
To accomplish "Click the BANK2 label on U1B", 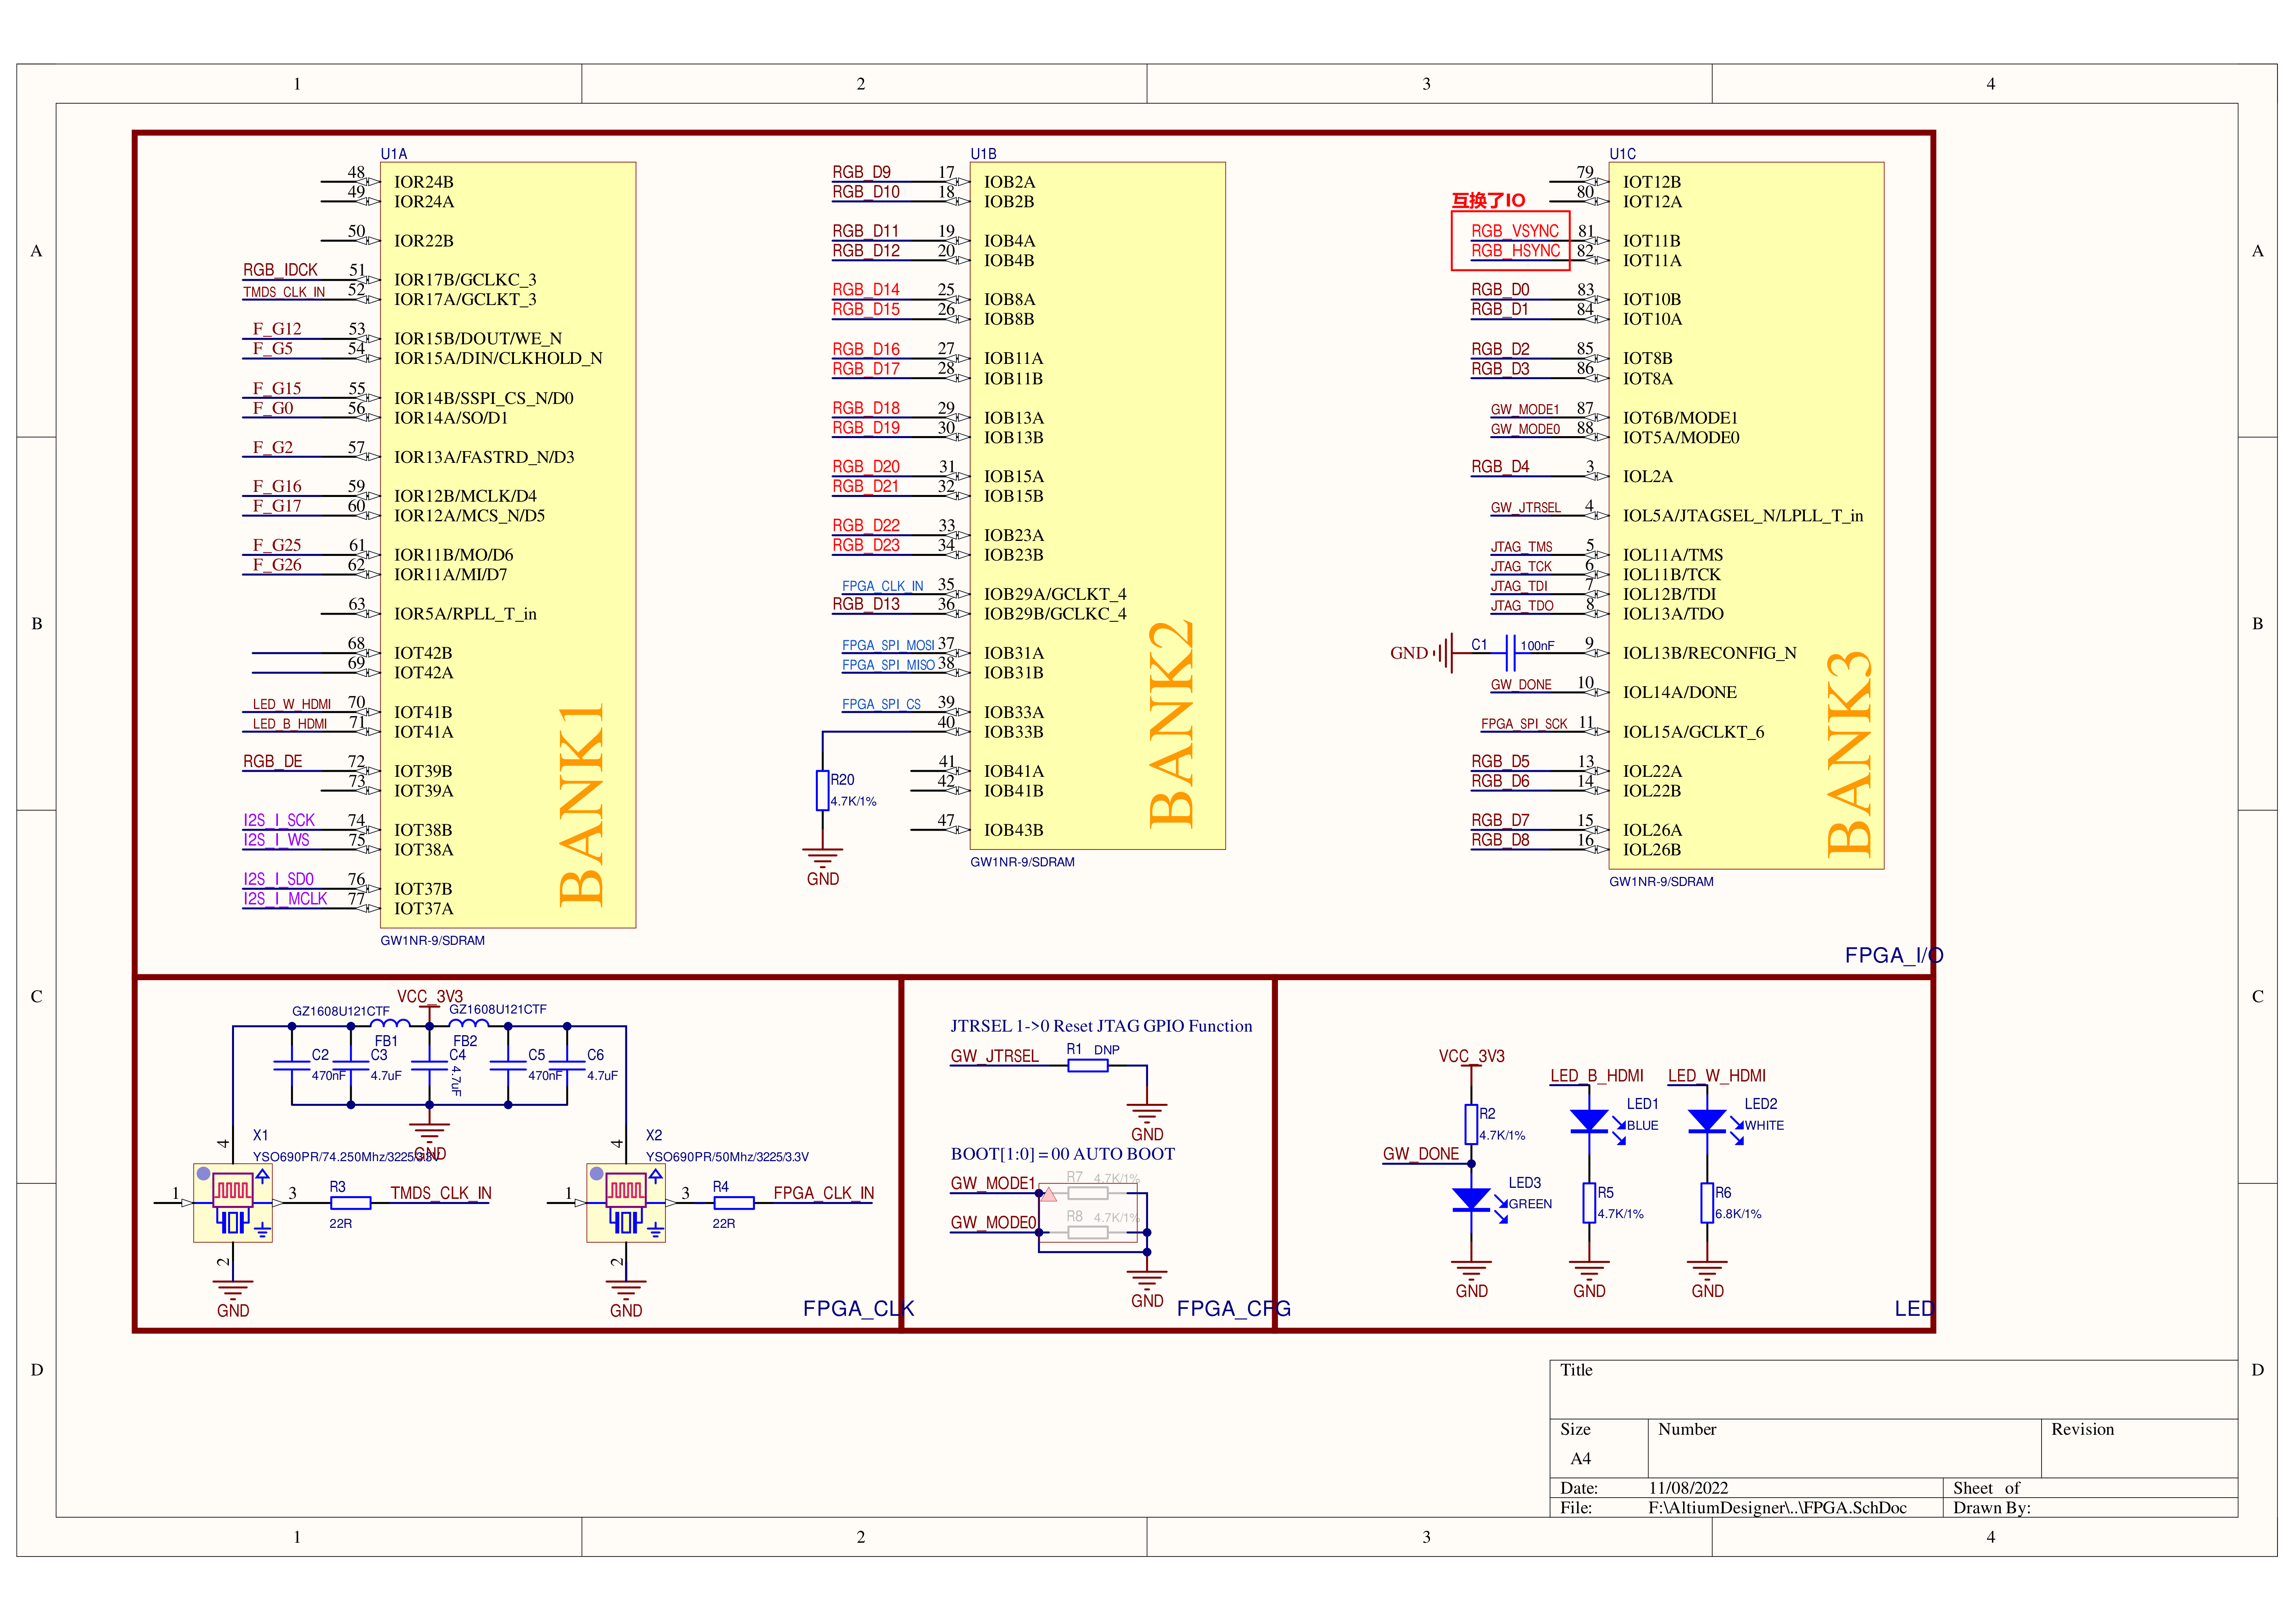I will point(1172,723).
